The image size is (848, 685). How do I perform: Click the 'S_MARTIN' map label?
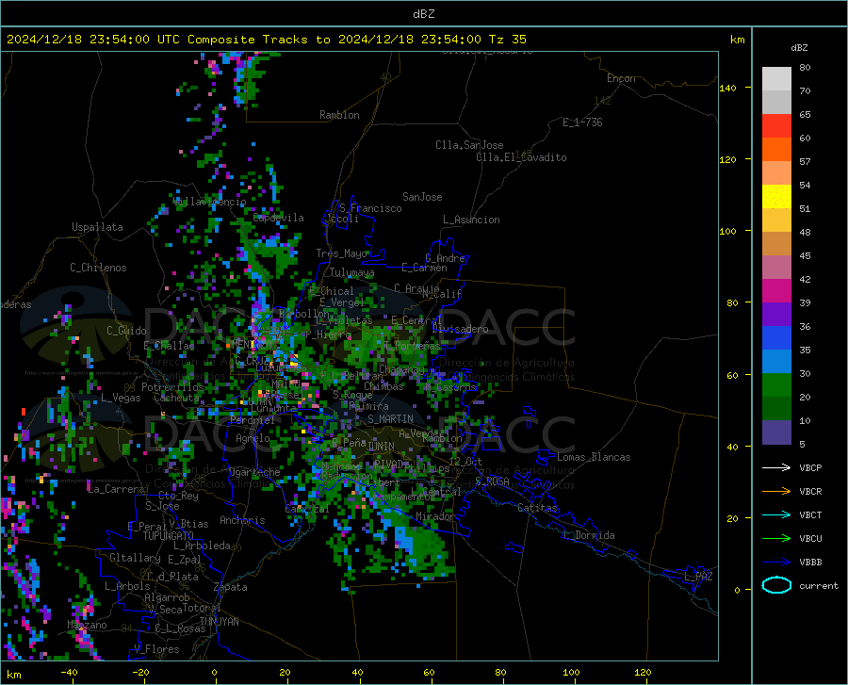(x=390, y=419)
